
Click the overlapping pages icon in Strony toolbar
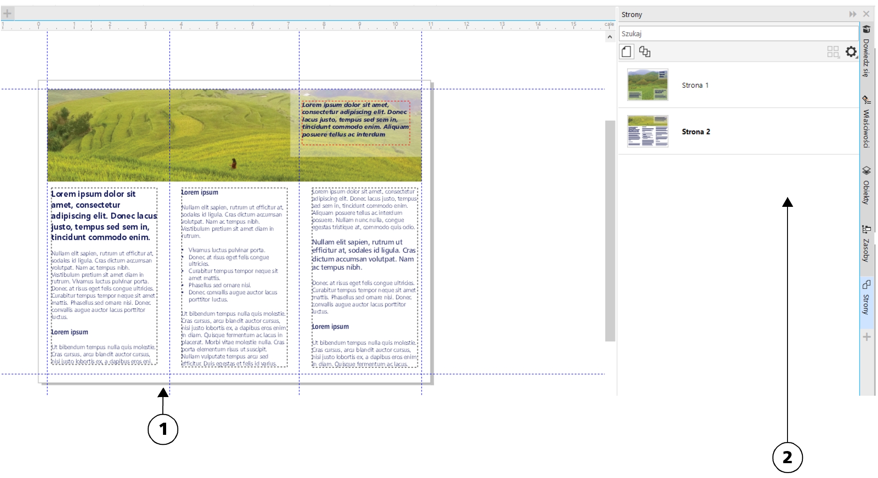point(645,52)
